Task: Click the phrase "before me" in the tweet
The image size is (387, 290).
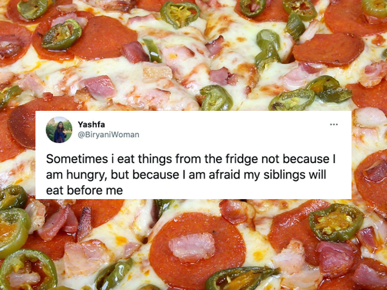Action: pyautogui.click(x=95, y=191)
